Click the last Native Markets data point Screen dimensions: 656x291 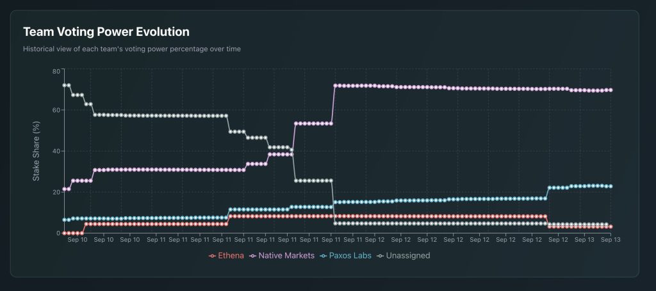pos(611,90)
